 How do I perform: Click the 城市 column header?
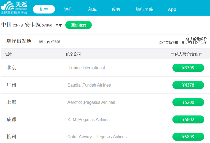point(9,54)
